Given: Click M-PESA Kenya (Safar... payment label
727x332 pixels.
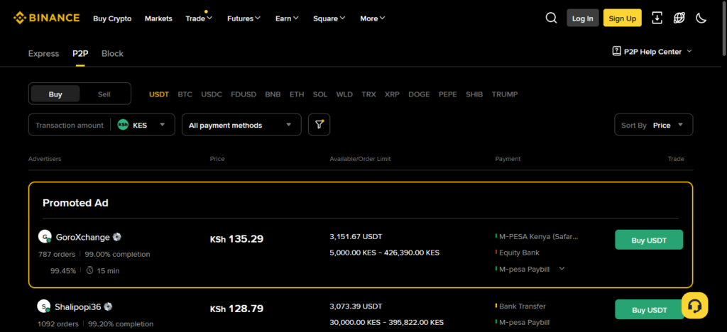Looking at the screenshot, I should [539, 237].
